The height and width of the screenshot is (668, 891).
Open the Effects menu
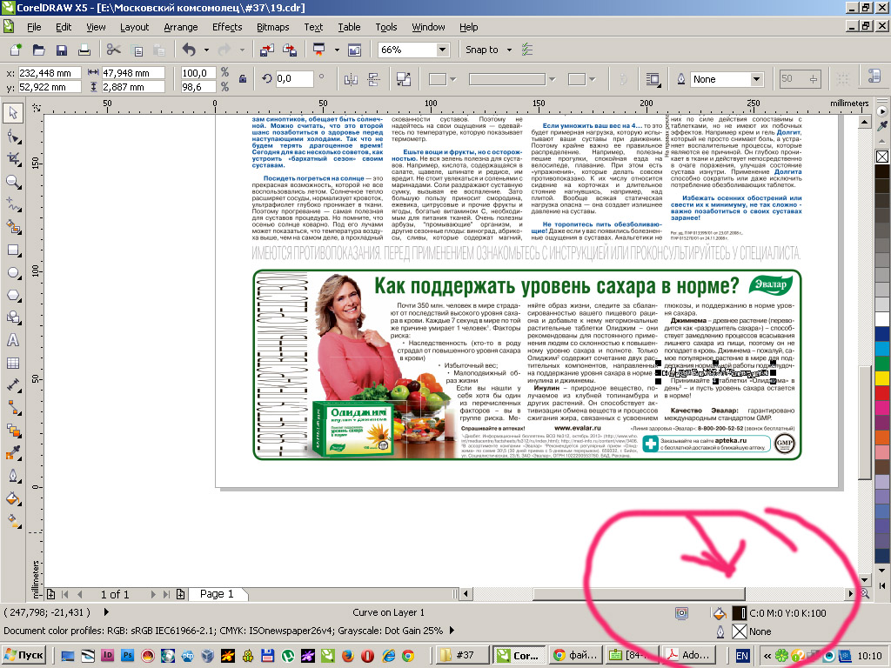tap(227, 27)
